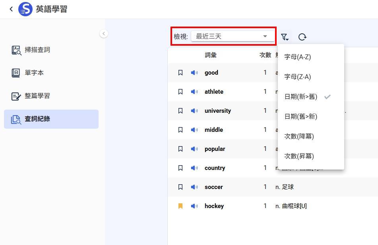Image resolution: width=378 pixels, height=245 pixels.
Task: Sort by 字母(Z-A)
Action: click(x=311, y=77)
